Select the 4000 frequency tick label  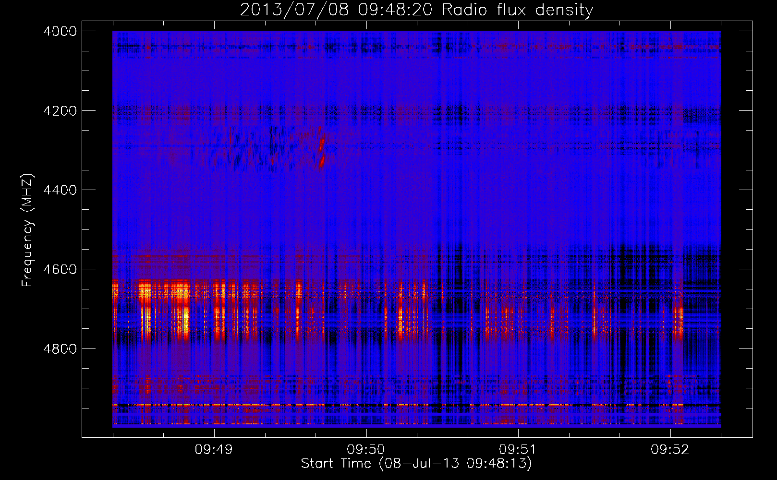click(x=60, y=31)
